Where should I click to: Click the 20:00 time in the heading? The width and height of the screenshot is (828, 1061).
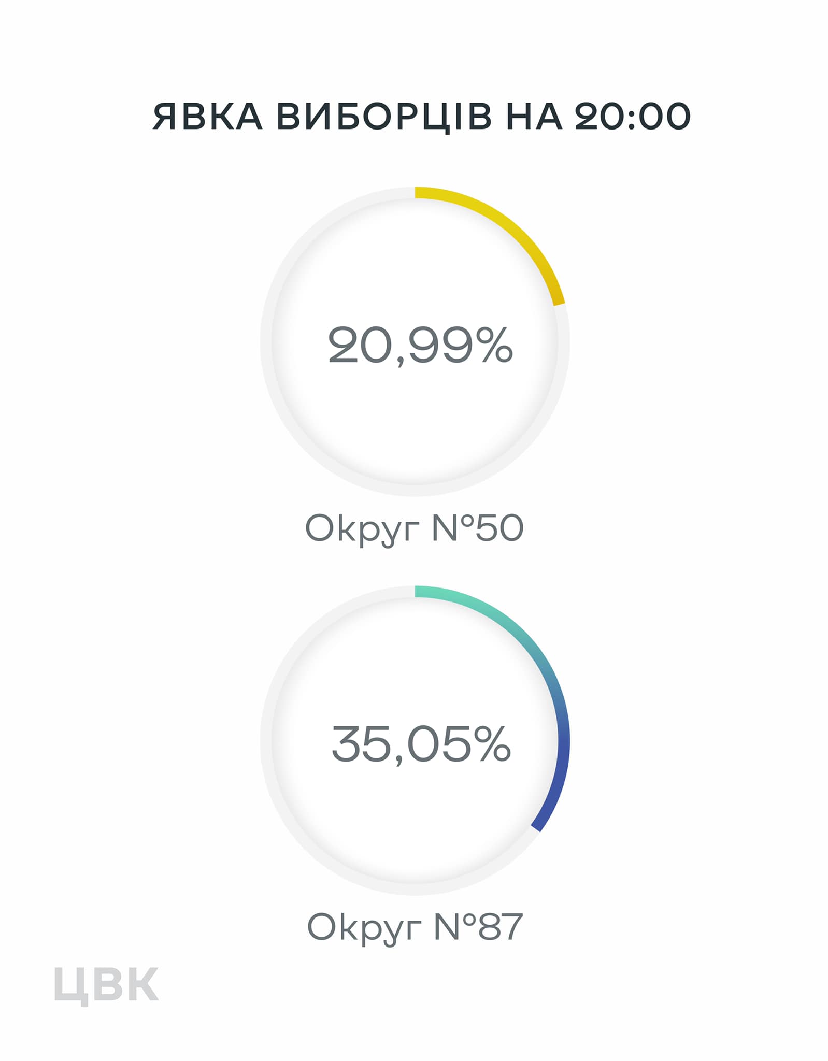tap(633, 116)
